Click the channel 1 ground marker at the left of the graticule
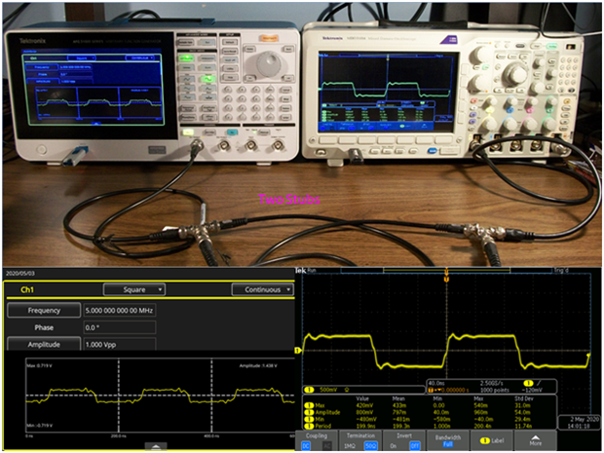 tap(297, 351)
